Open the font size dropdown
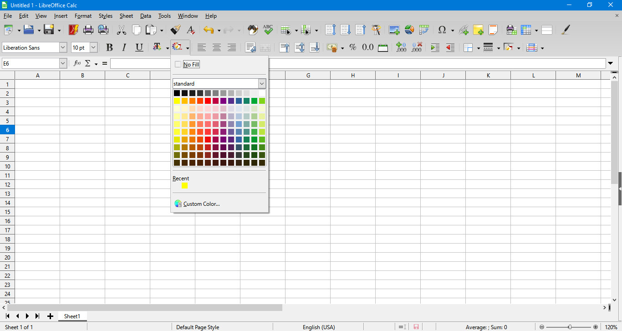This screenshot has height=331, width=622. coord(93,47)
